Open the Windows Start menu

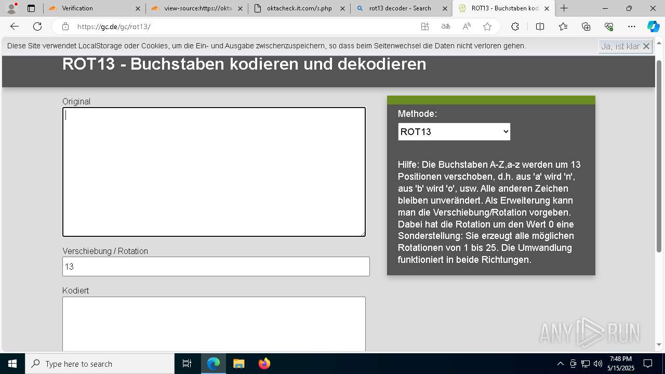click(12, 364)
